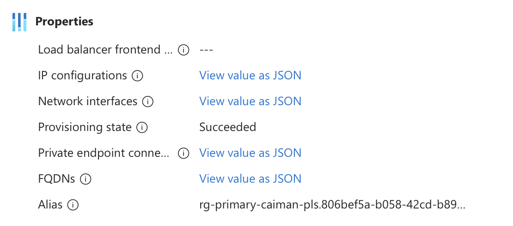Click the Provisioning state info icon
513x226 pixels.
(142, 127)
